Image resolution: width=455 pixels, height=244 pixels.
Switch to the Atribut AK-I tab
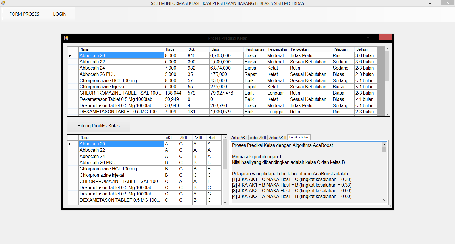(x=239, y=138)
